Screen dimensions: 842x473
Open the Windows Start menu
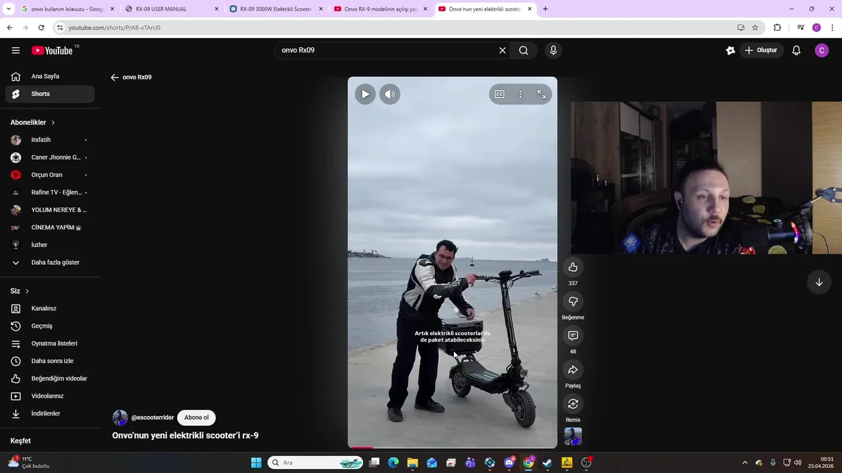pos(257,462)
